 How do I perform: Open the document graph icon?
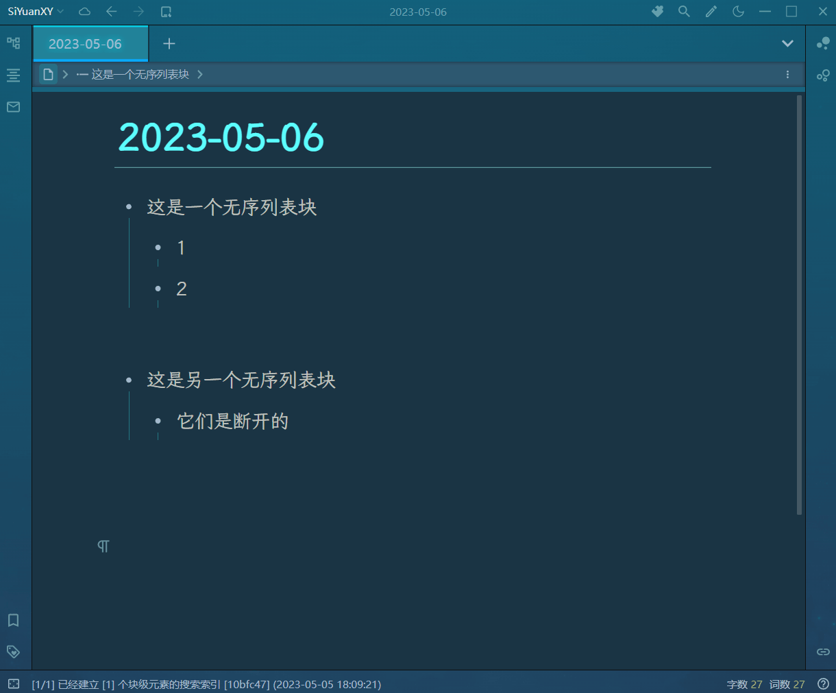(x=823, y=75)
